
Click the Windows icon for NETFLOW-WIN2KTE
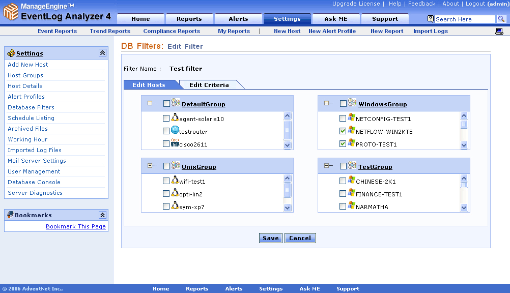pyautogui.click(x=351, y=130)
